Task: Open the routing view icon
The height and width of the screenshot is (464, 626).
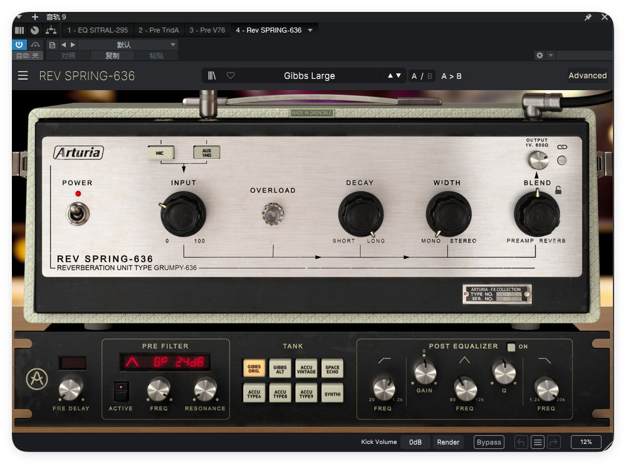Action: [51, 30]
